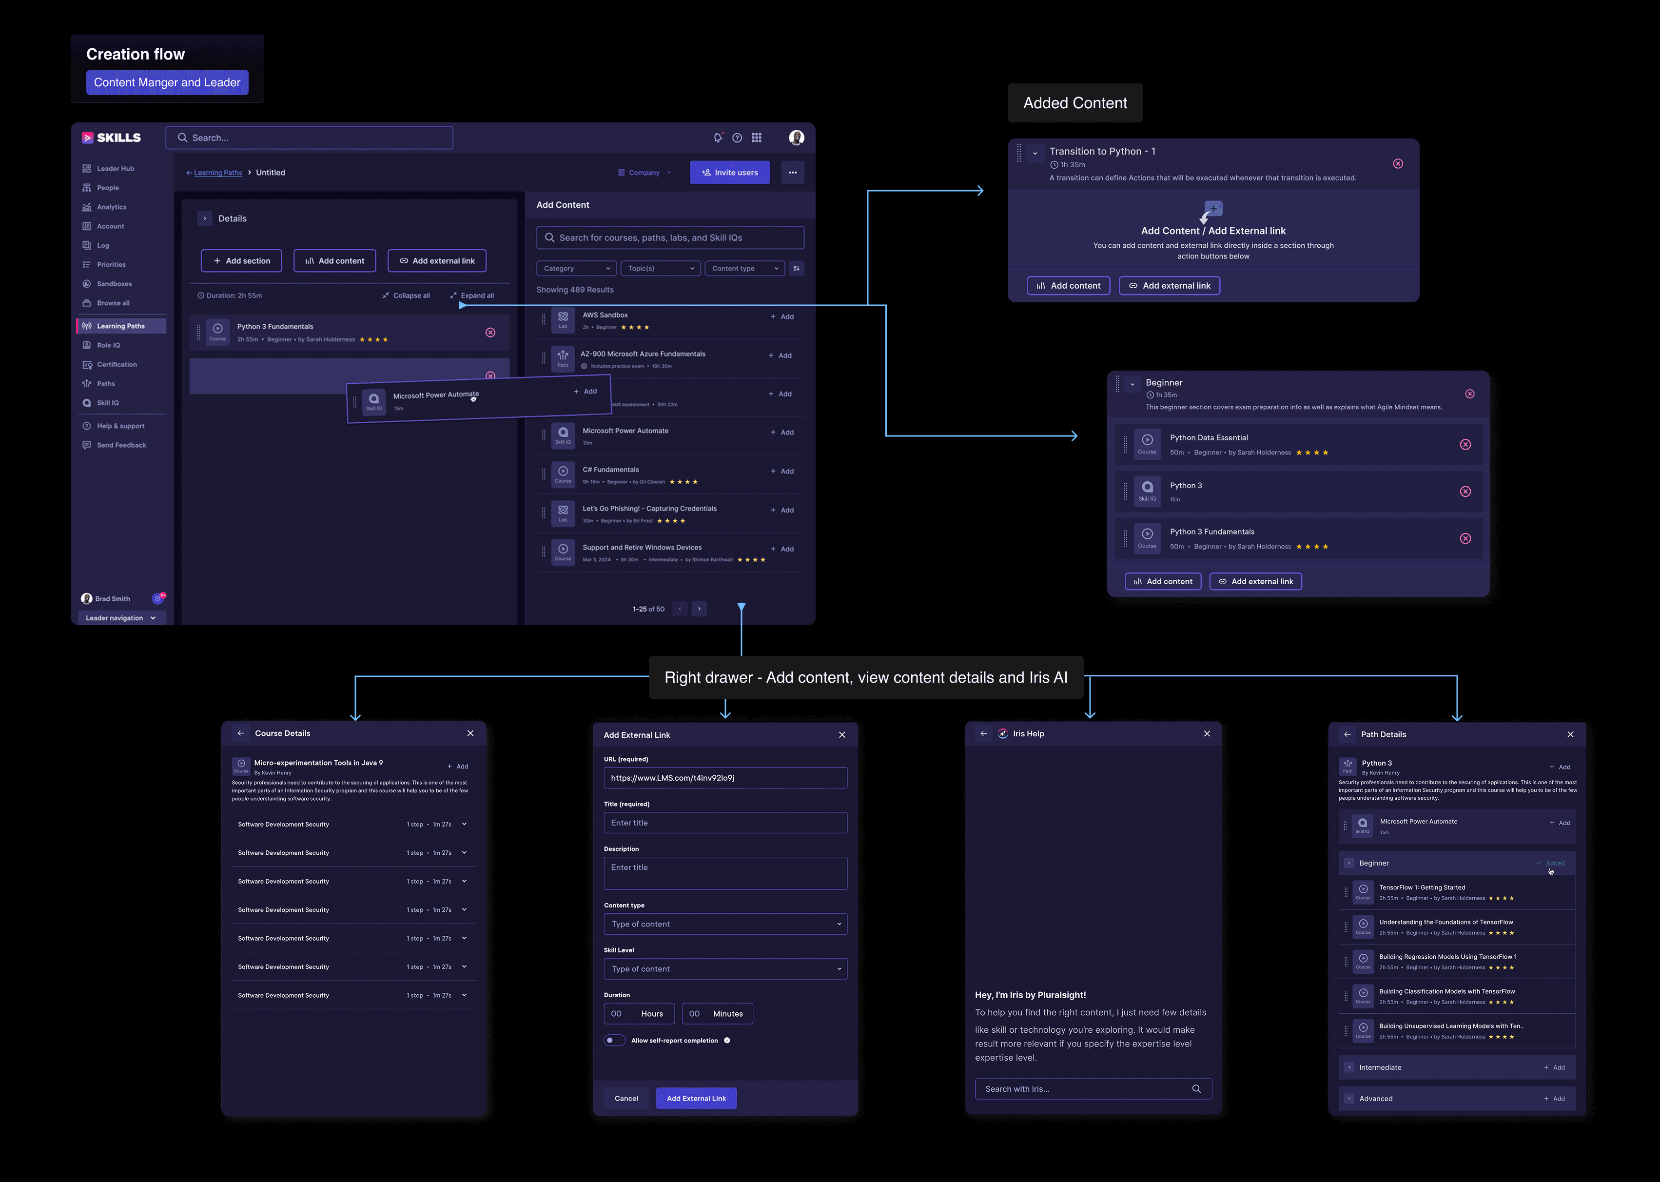This screenshot has height=1182, width=1660.
Task: Expand the Advanced section in Path Details
Action: (1348, 1099)
